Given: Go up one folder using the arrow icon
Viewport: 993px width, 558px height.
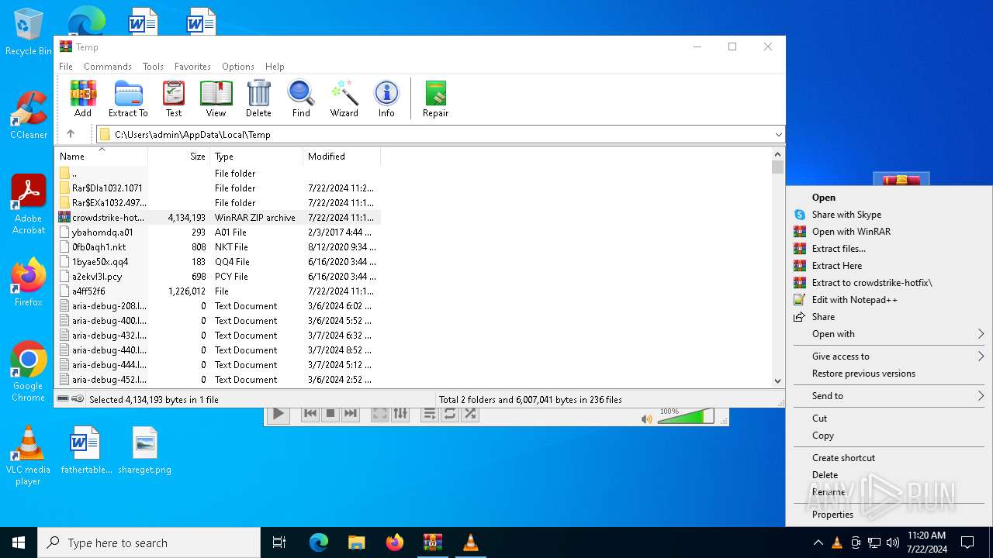Looking at the screenshot, I should click(x=71, y=134).
